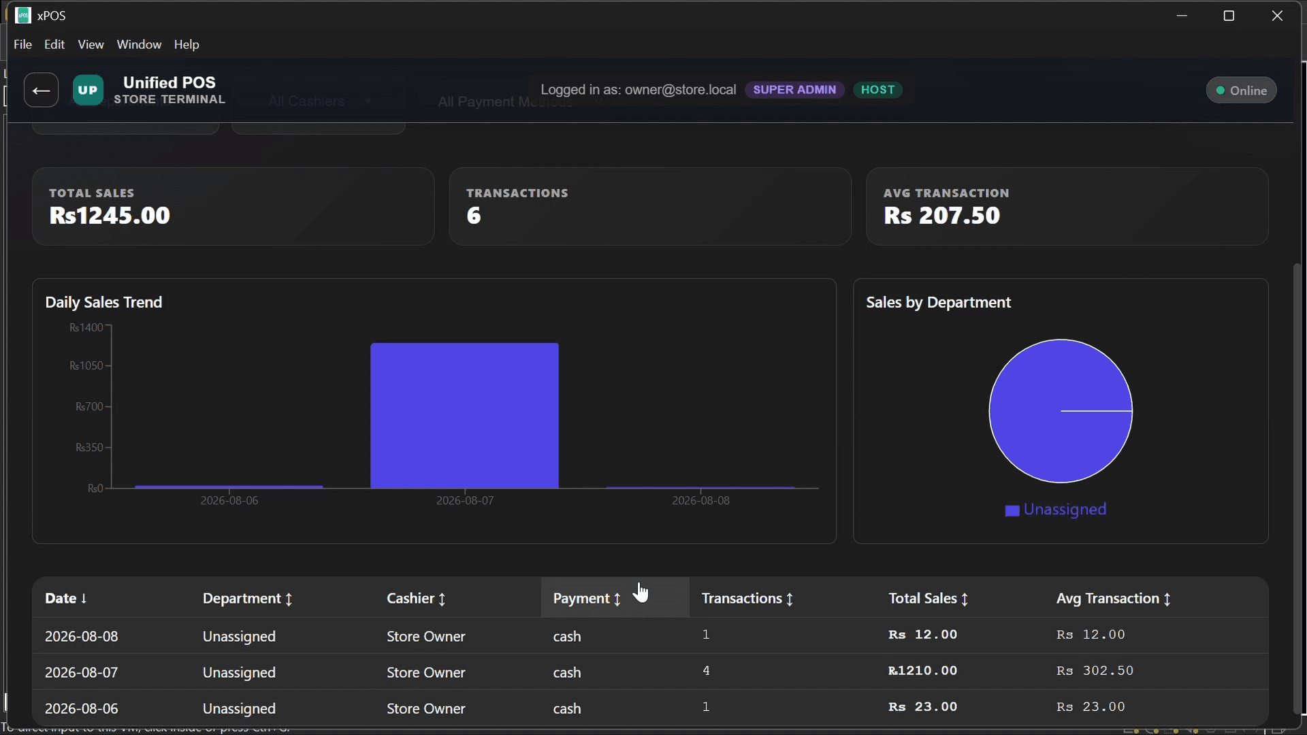Click logged in as owner@store.local text

click(x=638, y=90)
